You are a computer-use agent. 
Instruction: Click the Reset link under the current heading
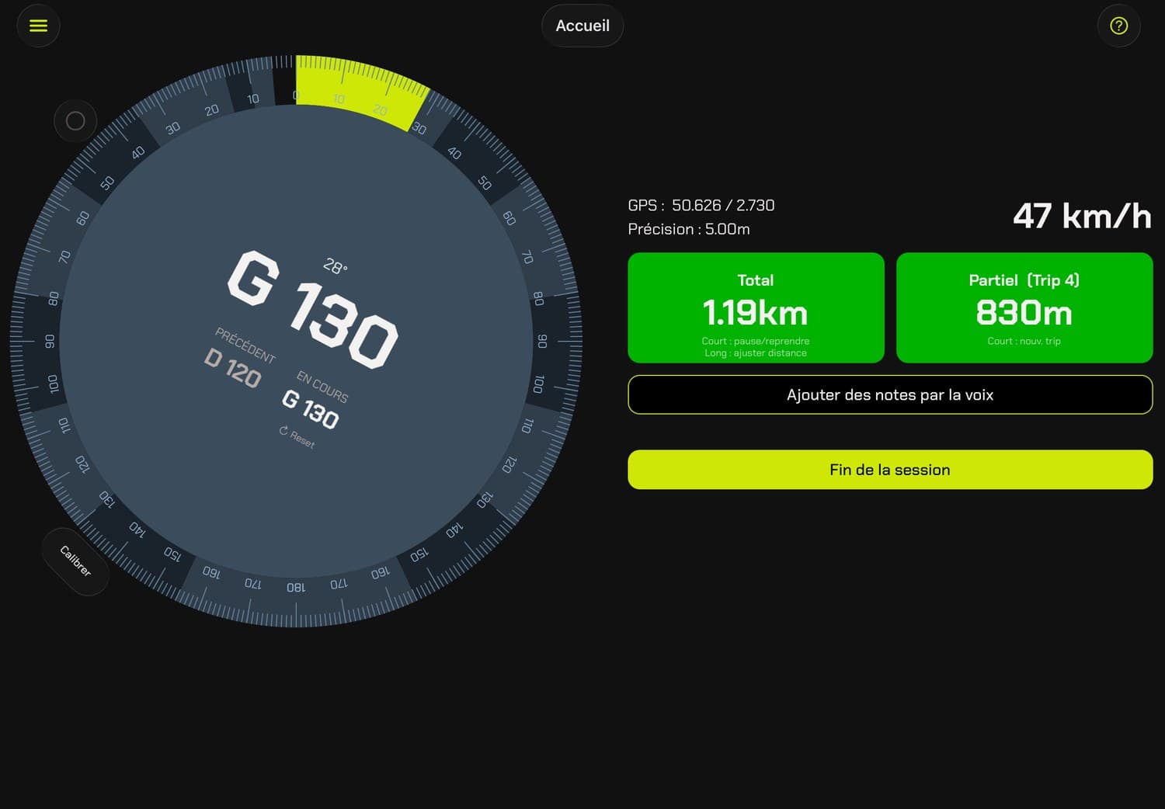297,436
